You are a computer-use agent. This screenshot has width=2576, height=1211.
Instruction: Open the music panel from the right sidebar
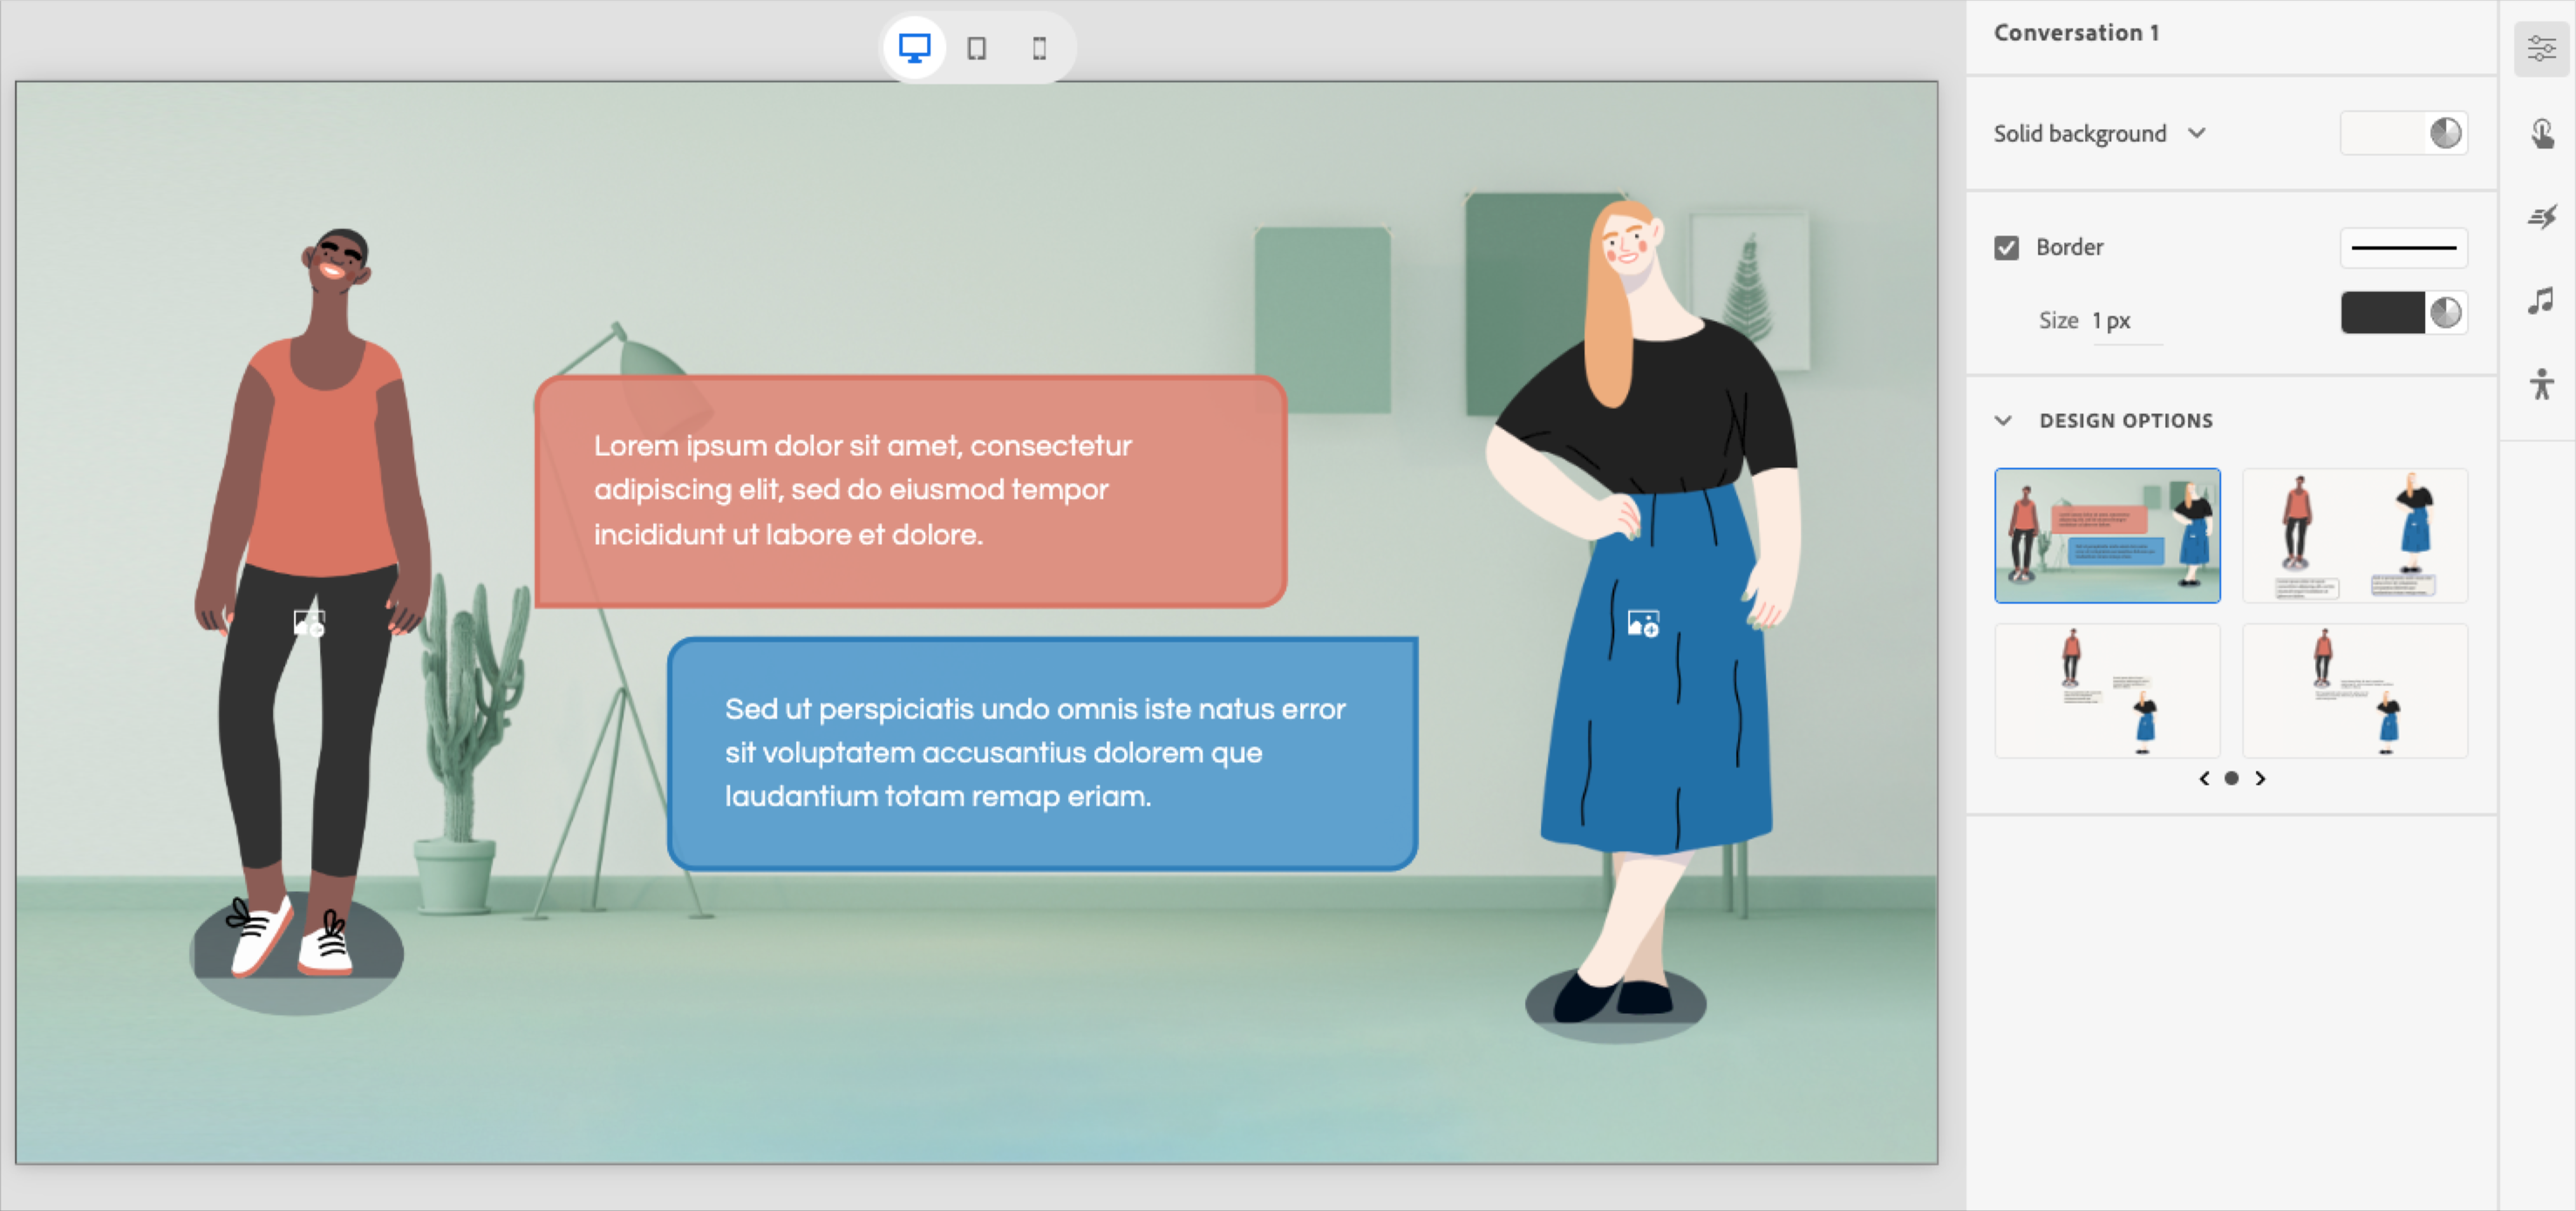pyautogui.click(x=2541, y=301)
